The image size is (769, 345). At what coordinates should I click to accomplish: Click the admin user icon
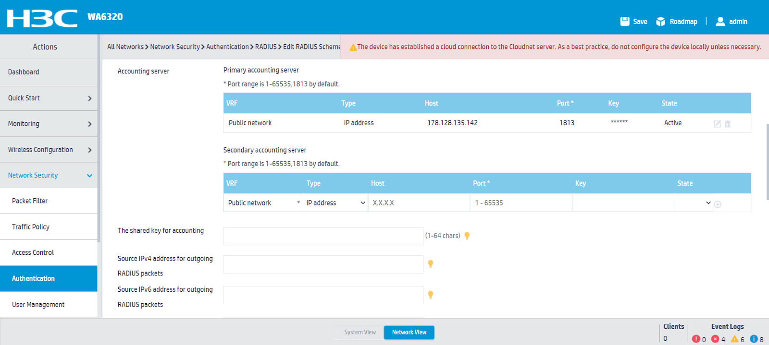tap(720, 22)
